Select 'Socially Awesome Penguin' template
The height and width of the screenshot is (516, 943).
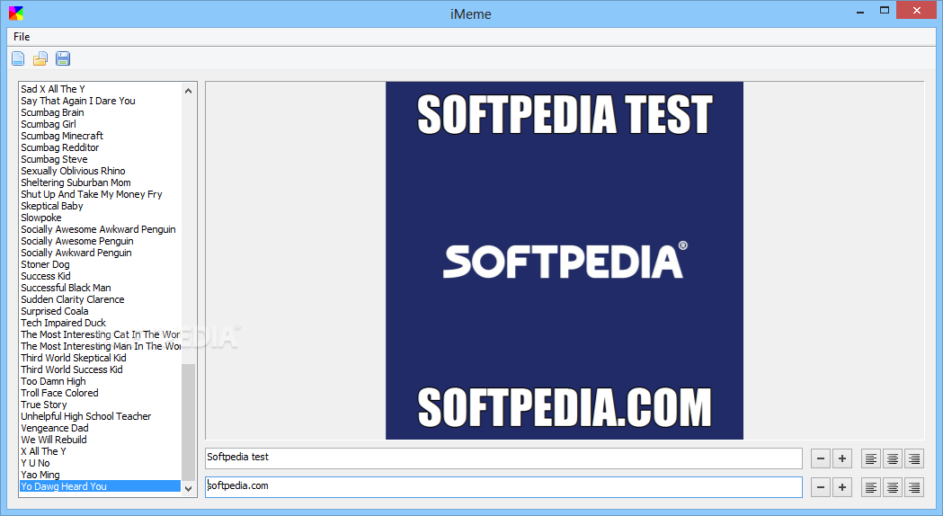point(77,241)
